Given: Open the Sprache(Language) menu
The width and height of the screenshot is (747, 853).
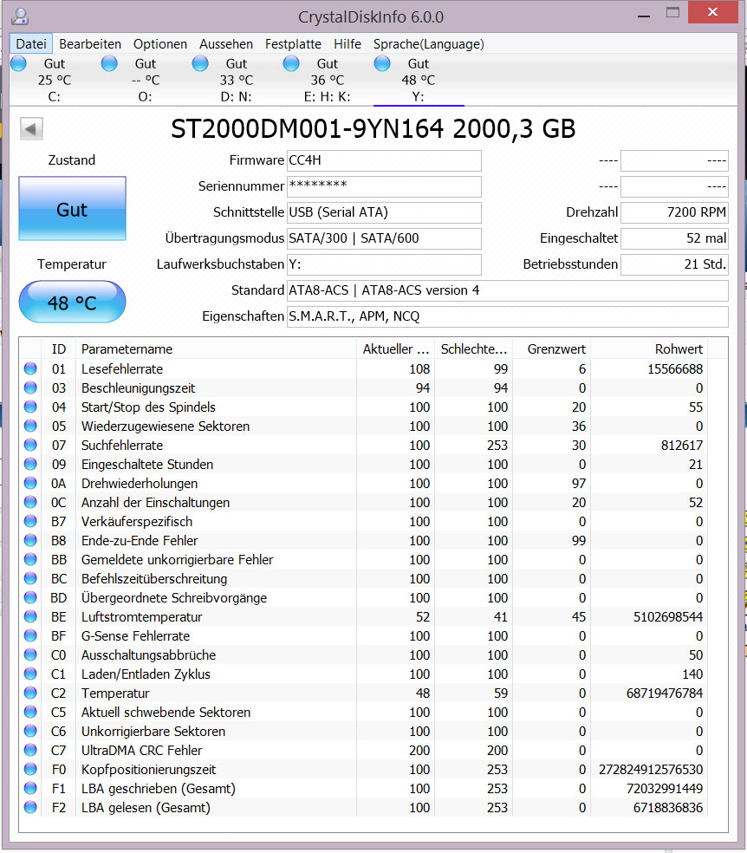Looking at the screenshot, I should [x=428, y=44].
